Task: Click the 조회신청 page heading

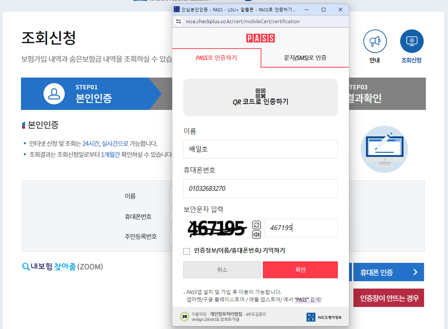Action: (49, 37)
